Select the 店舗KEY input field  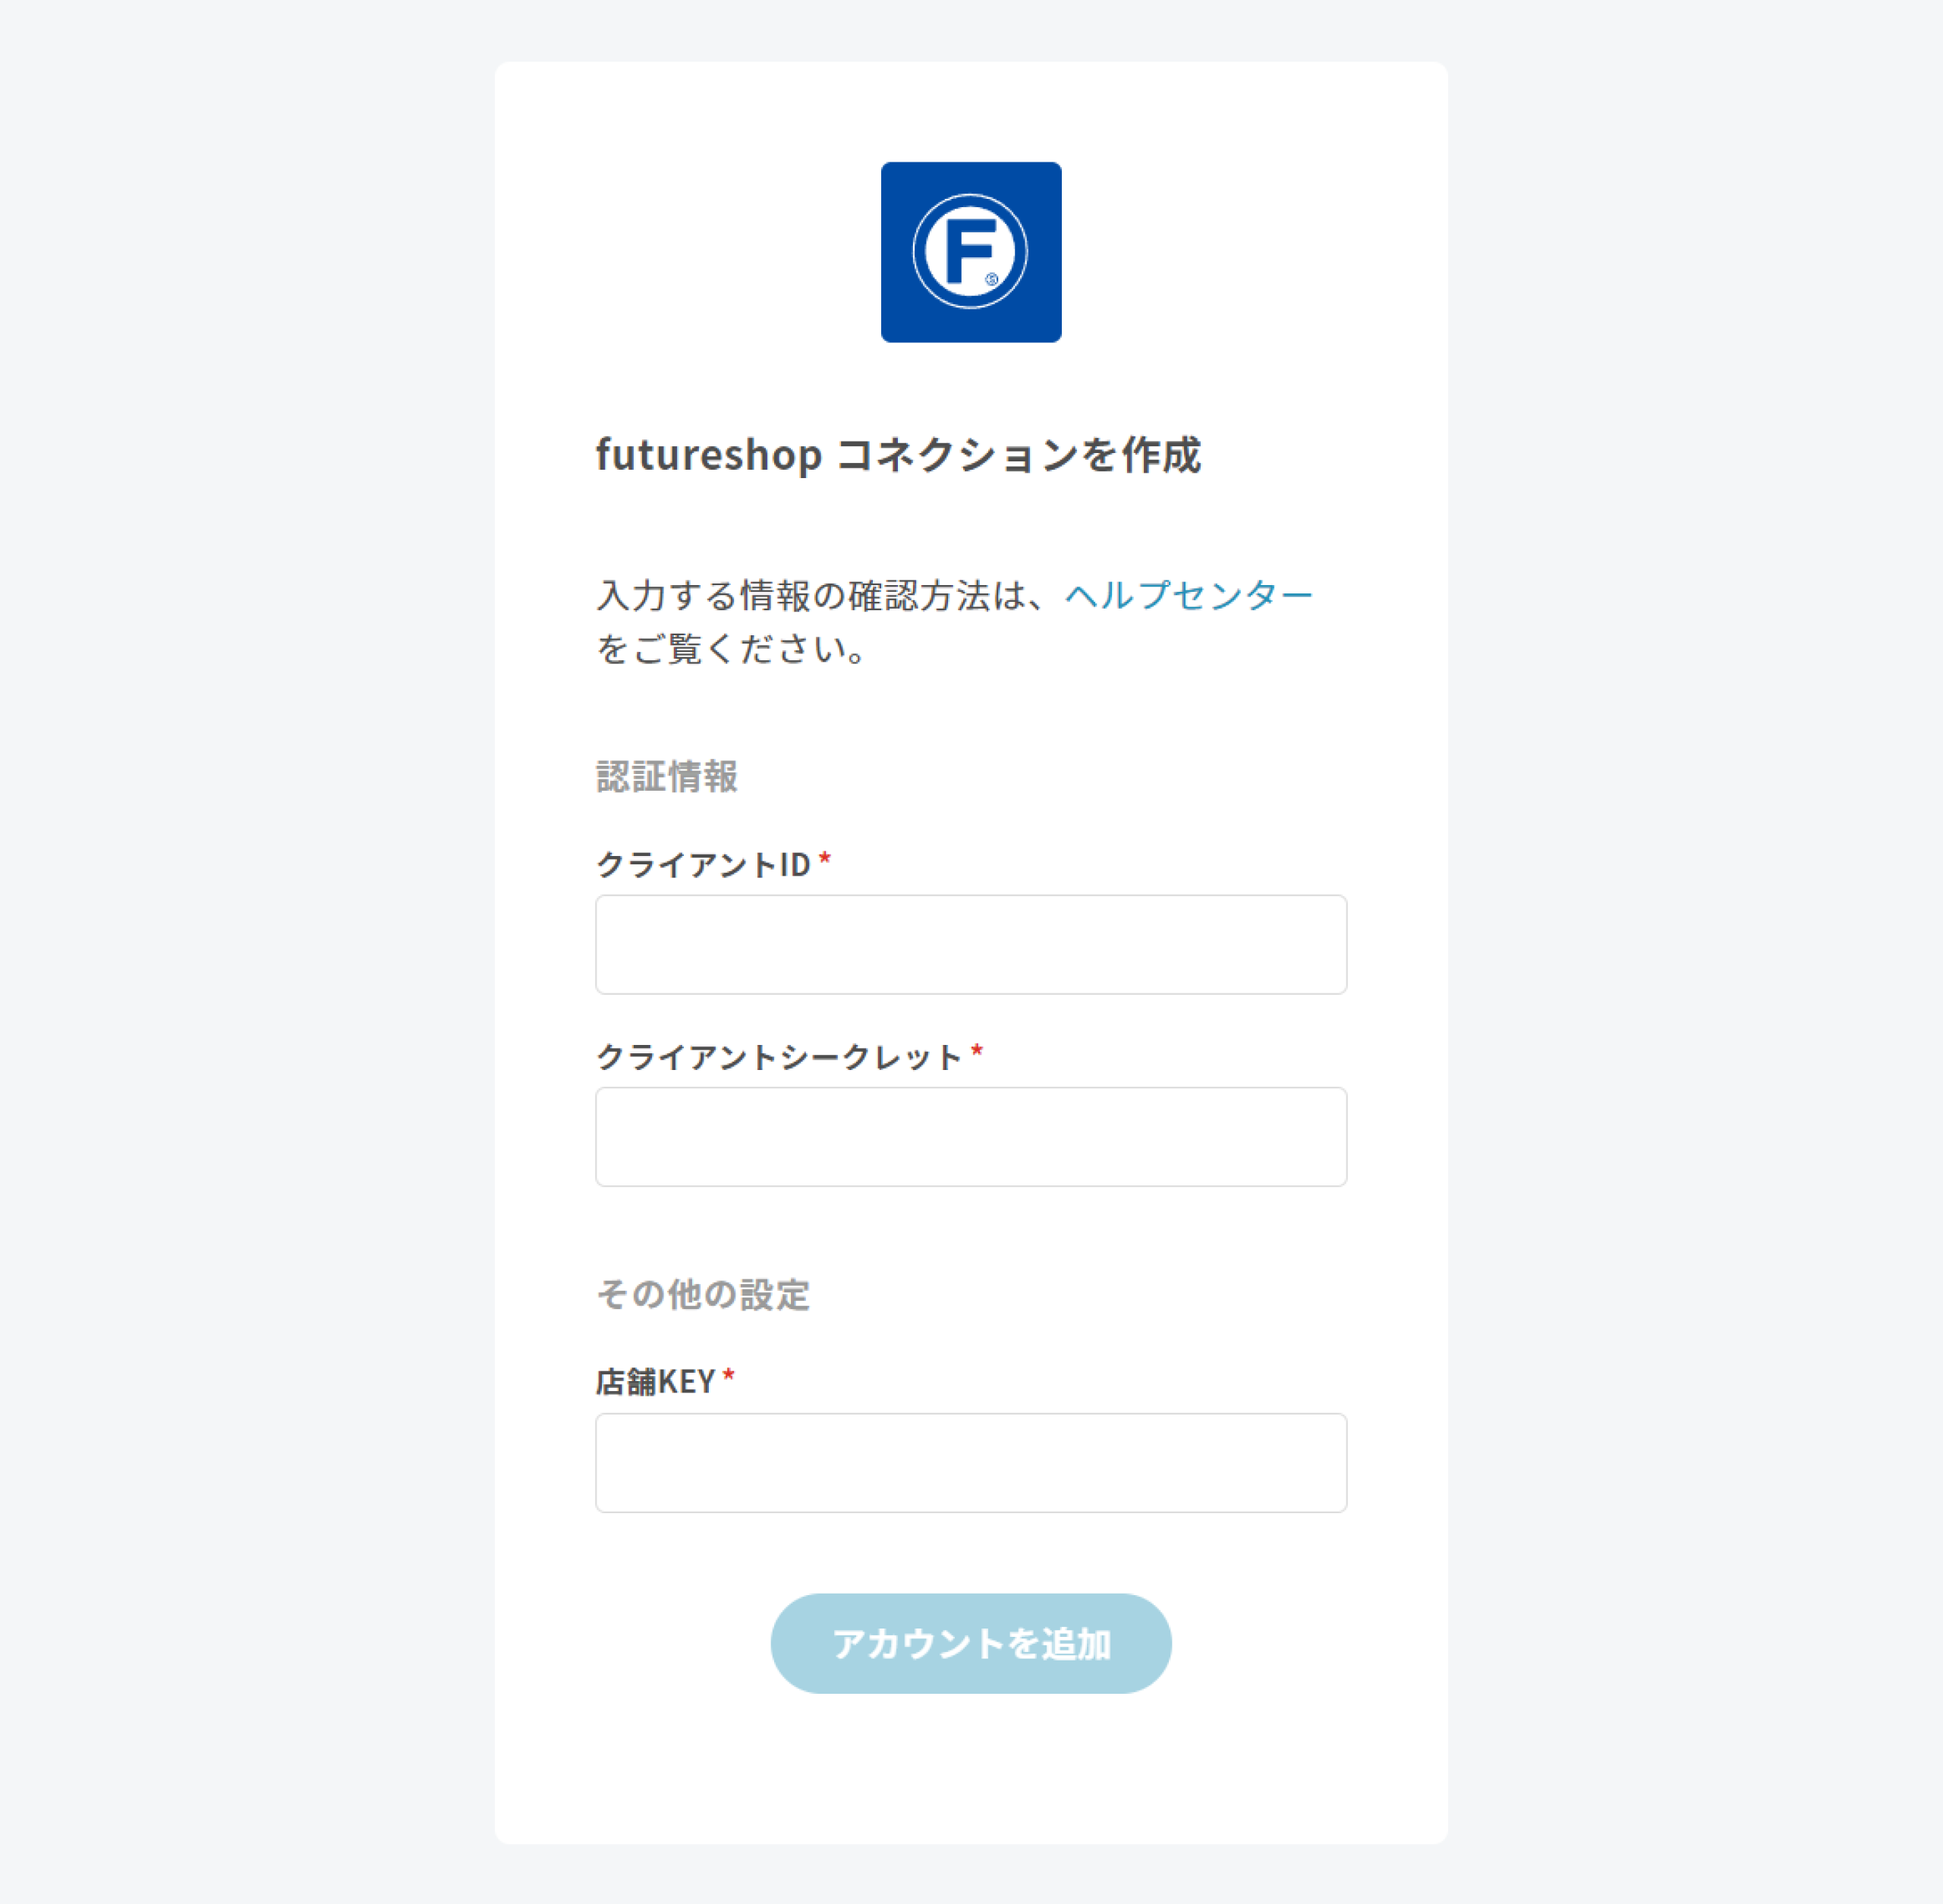970,1462
